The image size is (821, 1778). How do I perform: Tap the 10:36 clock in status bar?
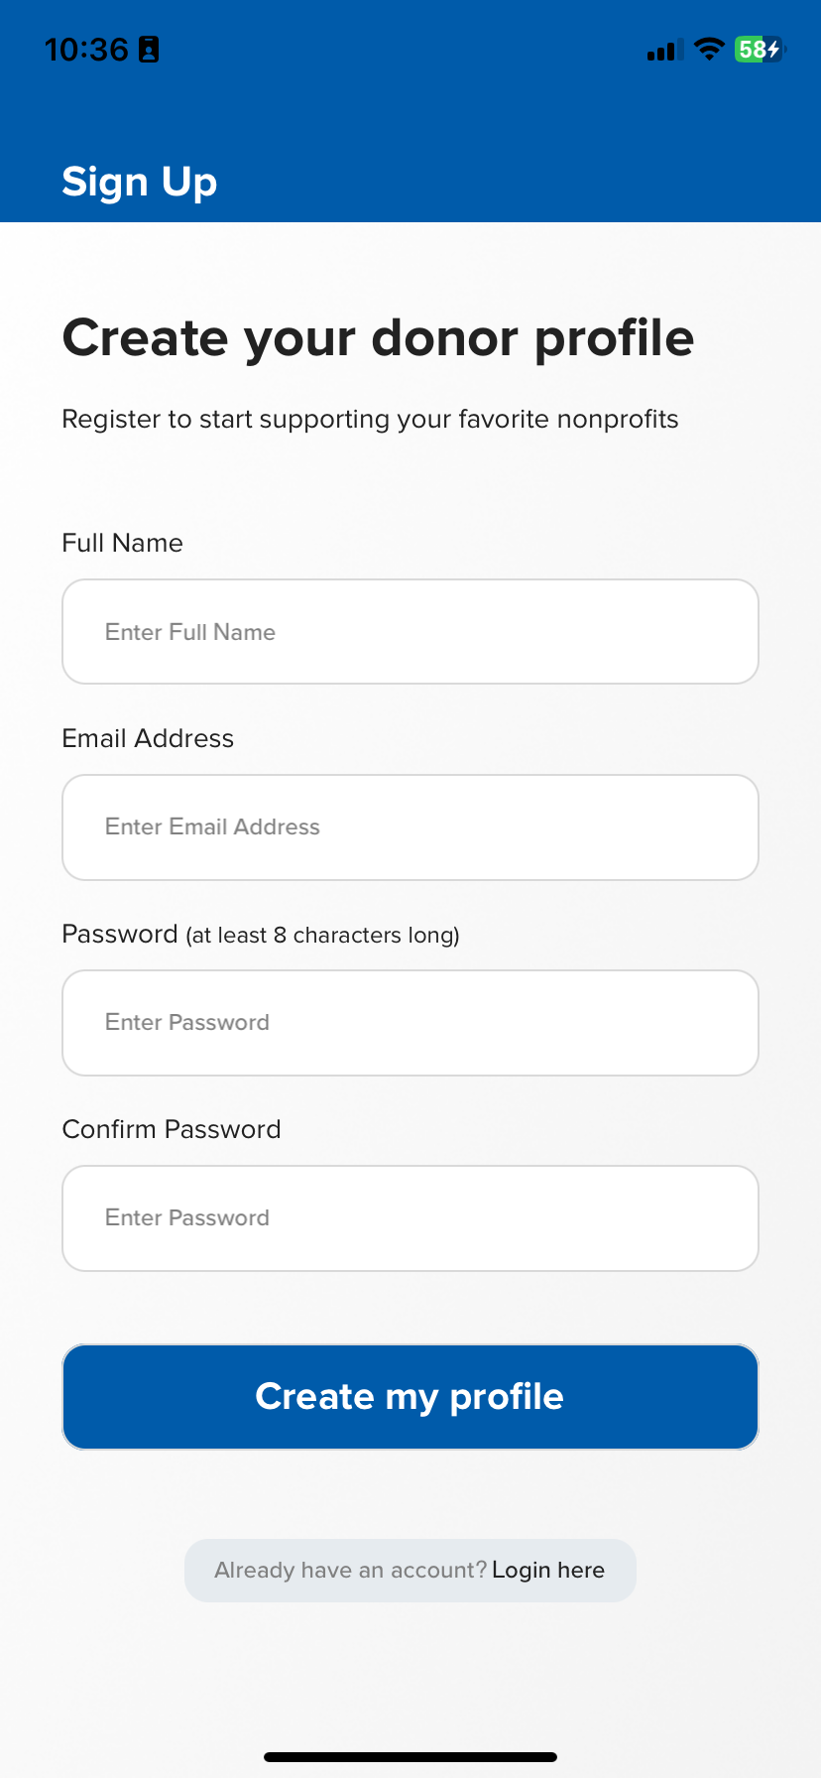(86, 50)
